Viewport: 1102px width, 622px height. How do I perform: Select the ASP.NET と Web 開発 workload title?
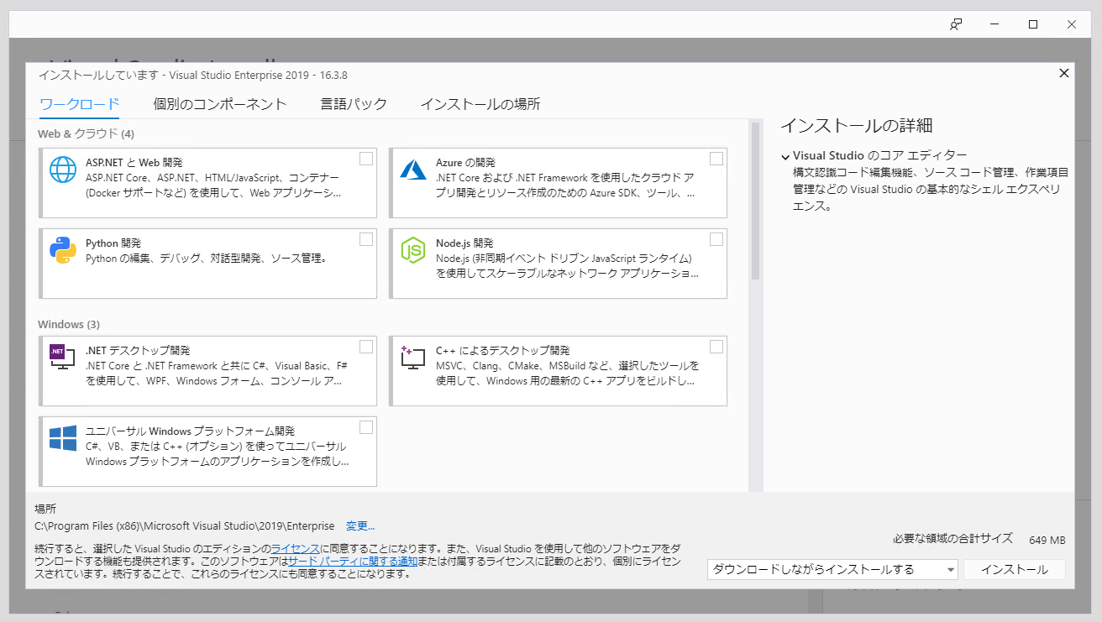[134, 163]
